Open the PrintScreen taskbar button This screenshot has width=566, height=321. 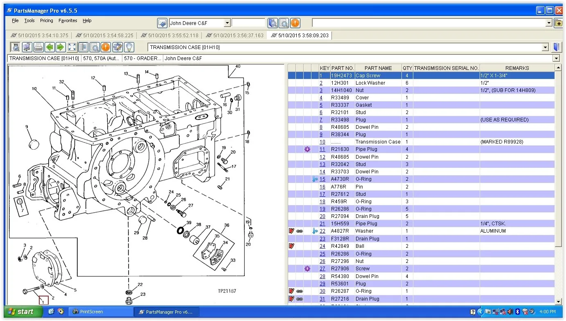tap(100, 312)
